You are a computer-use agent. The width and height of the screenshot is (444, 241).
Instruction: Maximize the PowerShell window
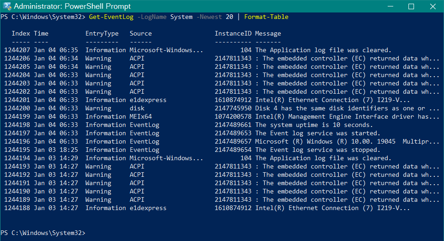point(411,6)
